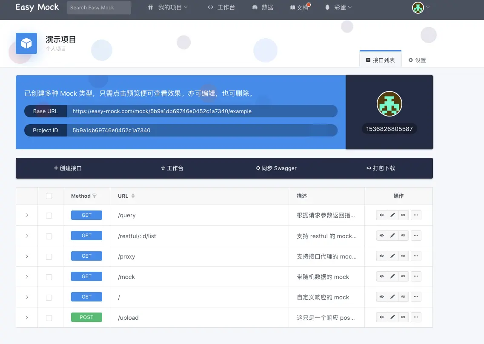The height and width of the screenshot is (344, 484).
Task: Open 数据 in top navigation
Action: 263,7
